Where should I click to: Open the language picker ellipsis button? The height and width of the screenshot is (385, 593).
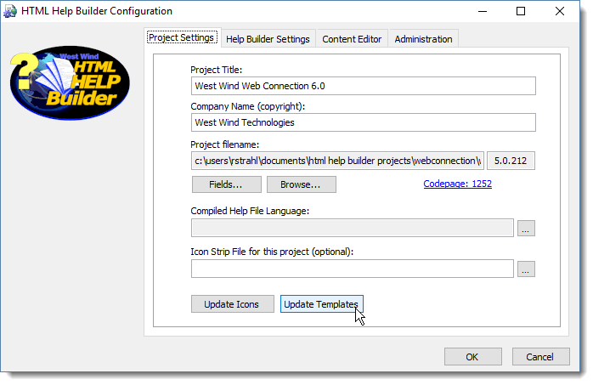tap(526, 229)
